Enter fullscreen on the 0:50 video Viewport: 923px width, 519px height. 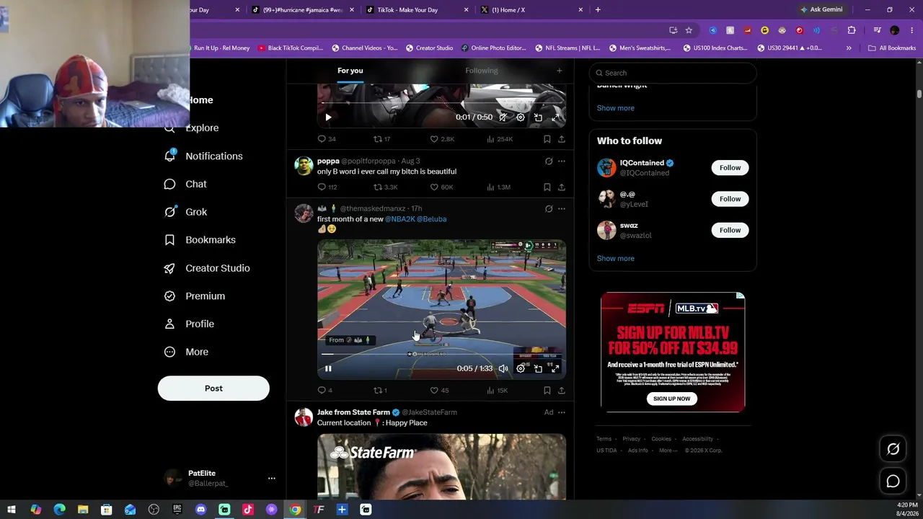[x=555, y=117]
